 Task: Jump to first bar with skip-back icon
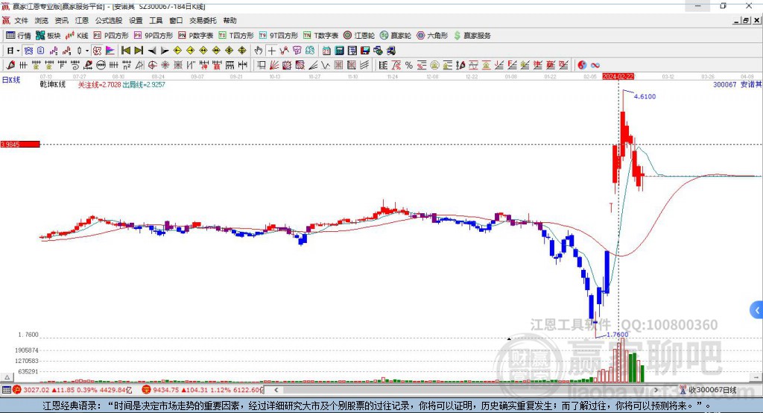[x=125, y=51]
